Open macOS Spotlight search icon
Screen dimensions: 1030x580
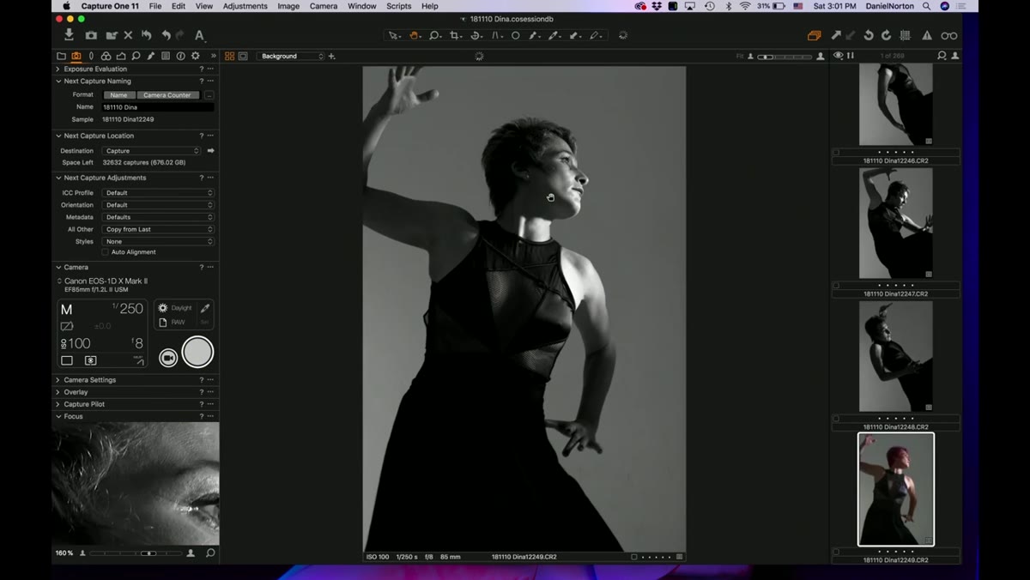coord(926,6)
